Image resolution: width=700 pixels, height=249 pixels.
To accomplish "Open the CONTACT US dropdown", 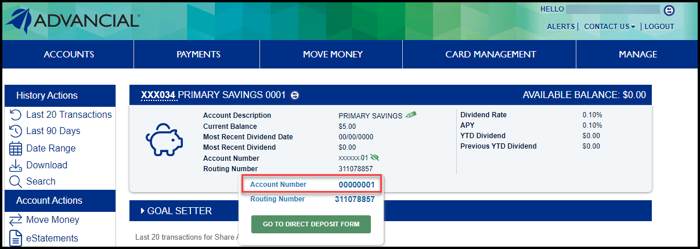I will pos(609,27).
